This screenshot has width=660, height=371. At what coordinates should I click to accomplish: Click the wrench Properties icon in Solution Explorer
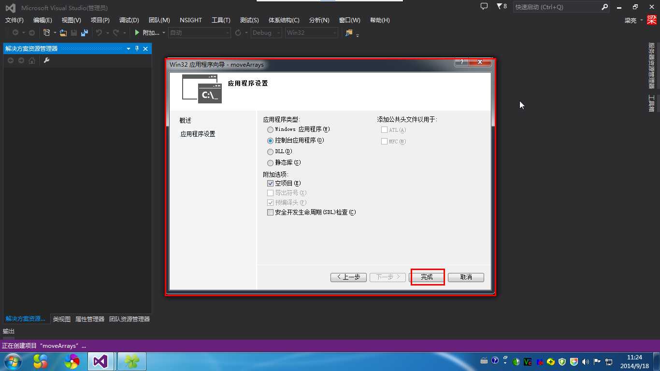(47, 60)
